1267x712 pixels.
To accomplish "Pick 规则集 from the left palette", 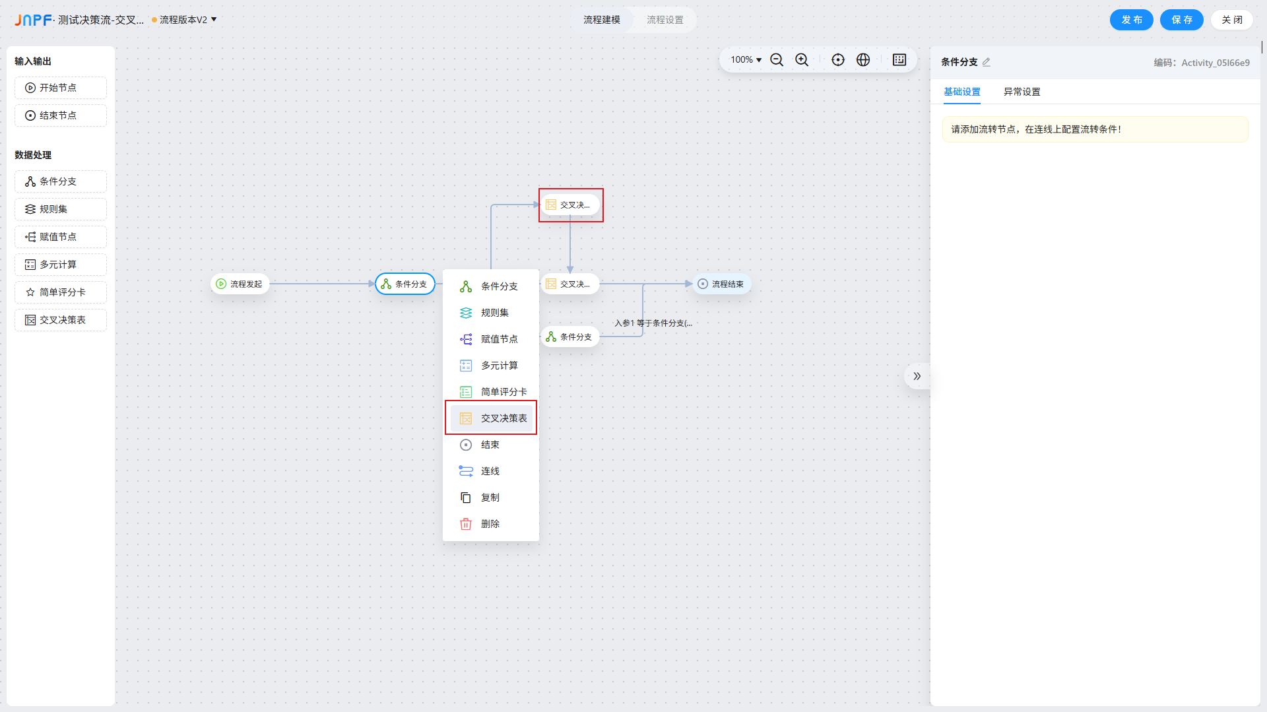I will tap(61, 209).
